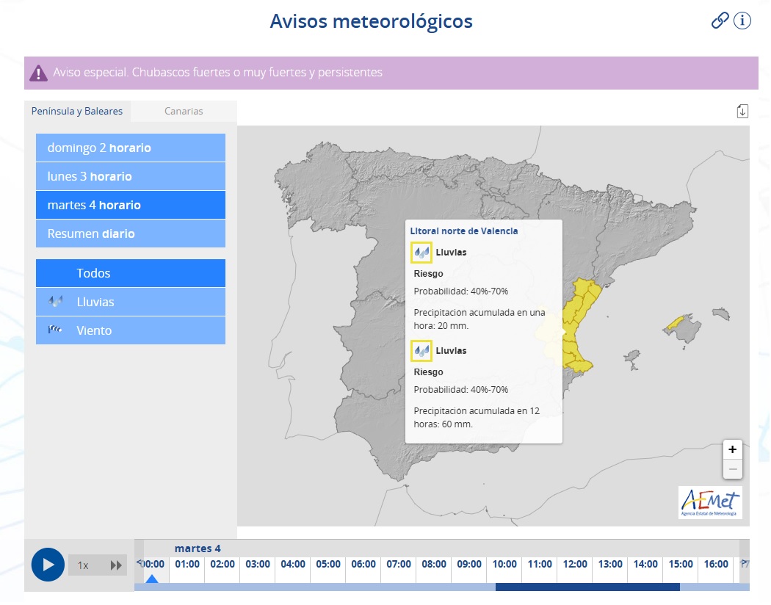Filter warnings by Lluvias

pyautogui.click(x=131, y=302)
